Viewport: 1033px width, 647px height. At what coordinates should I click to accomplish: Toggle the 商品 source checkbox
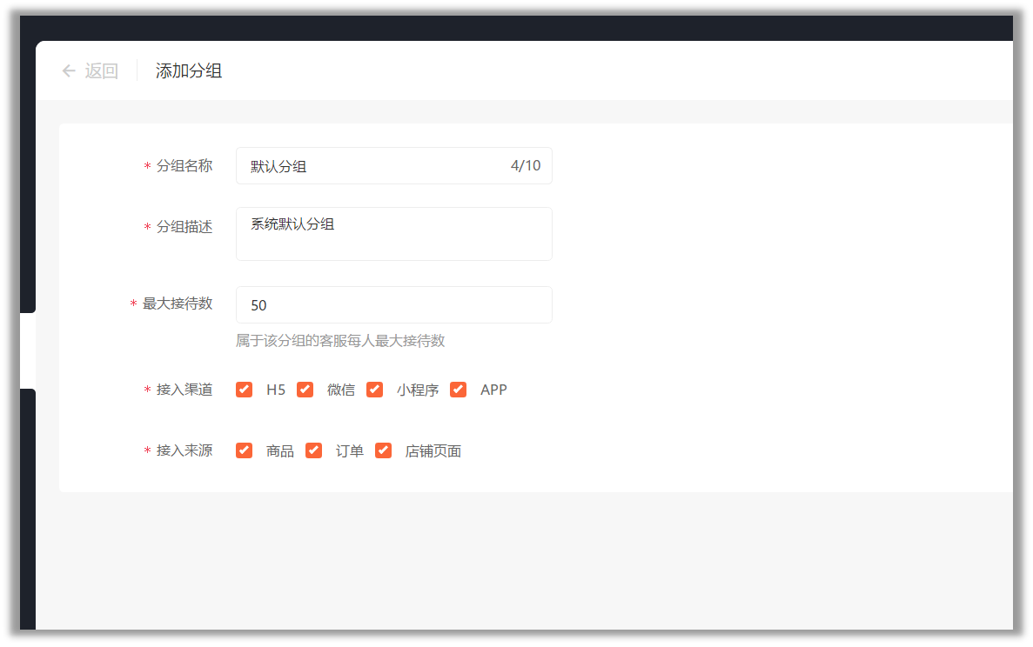coord(244,450)
